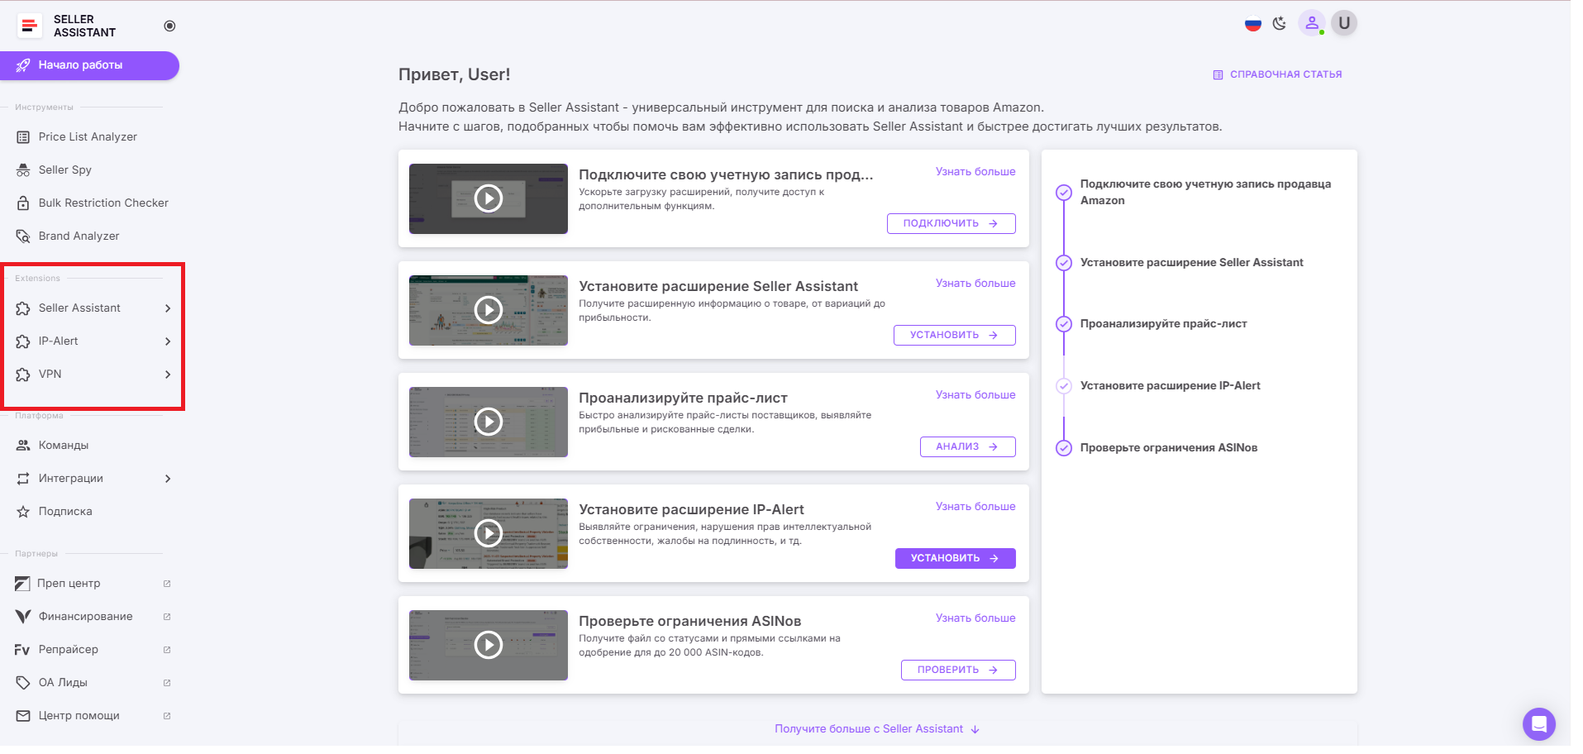Screen dimensions: 1583x754
Task: Expand the Seller Assistant extension submenu
Action: pos(168,308)
